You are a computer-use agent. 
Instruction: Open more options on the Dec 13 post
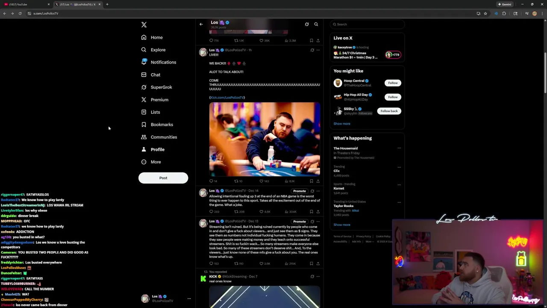click(x=318, y=222)
